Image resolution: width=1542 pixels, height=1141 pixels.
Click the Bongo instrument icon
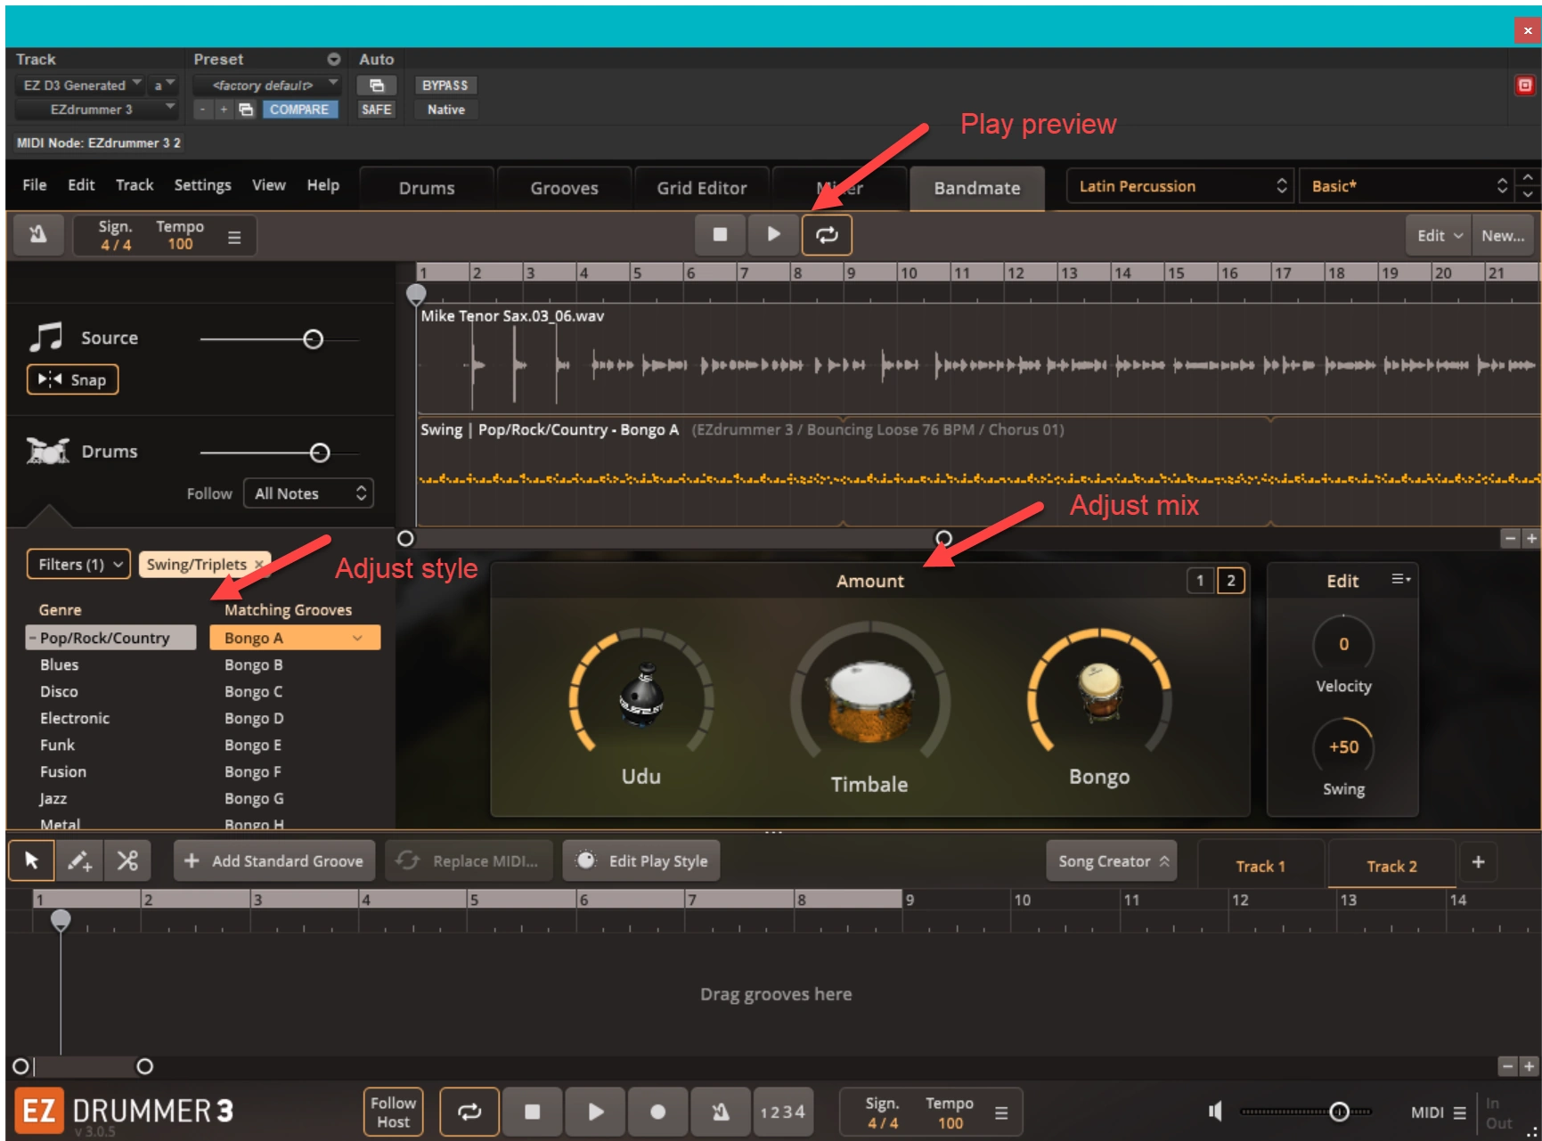coord(1099,692)
